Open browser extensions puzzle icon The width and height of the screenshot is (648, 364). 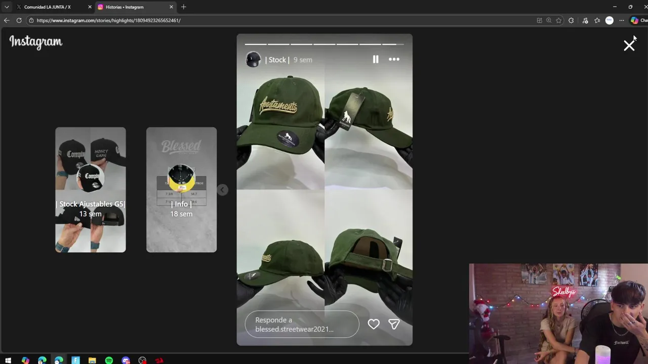click(571, 20)
